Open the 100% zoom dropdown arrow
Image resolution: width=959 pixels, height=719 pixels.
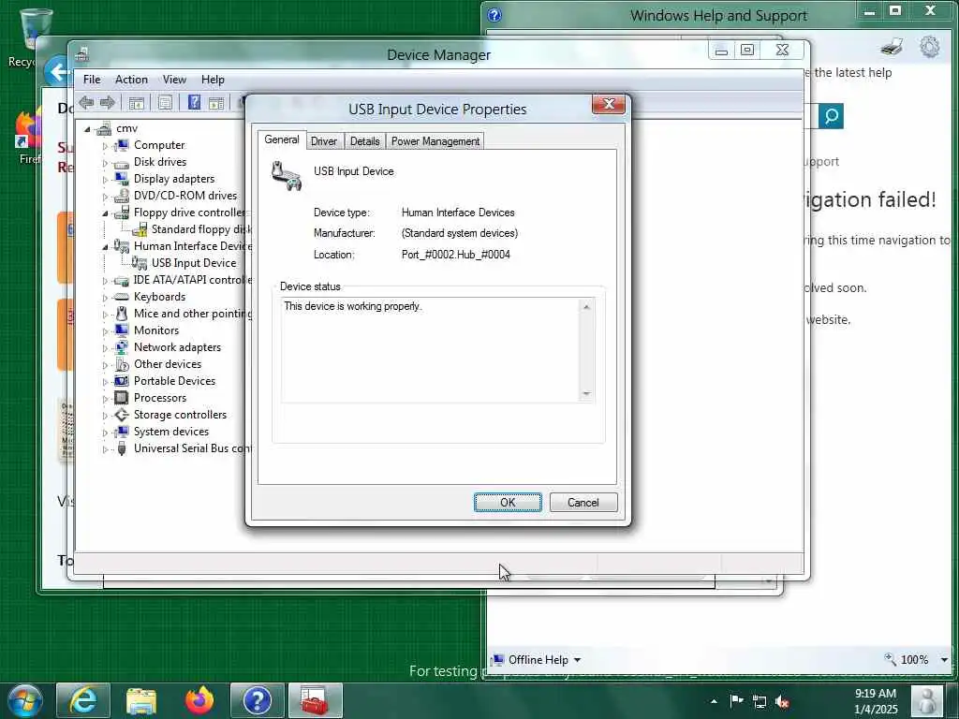tap(944, 660)
